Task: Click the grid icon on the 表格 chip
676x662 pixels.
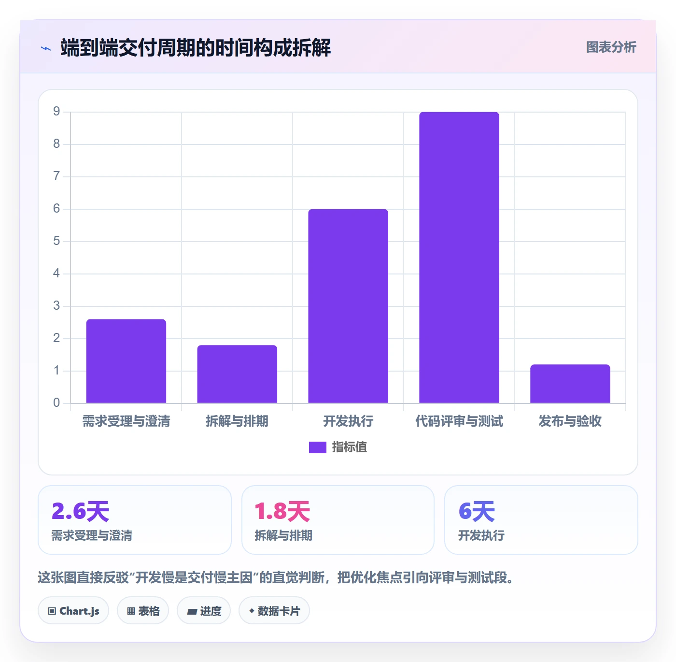Action: click(x=131, y=611)
